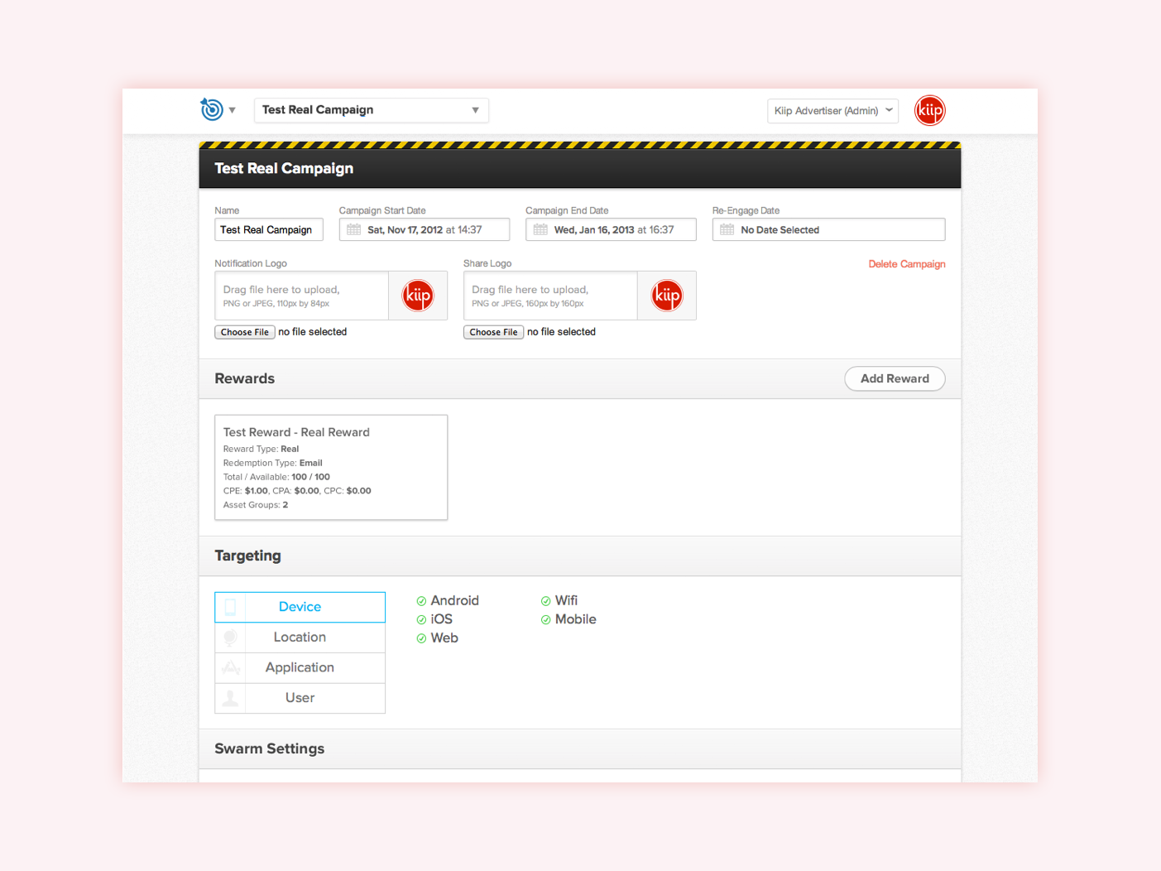Click the campaign Name input field
The image size is (1161, 871).
(268, 230)
